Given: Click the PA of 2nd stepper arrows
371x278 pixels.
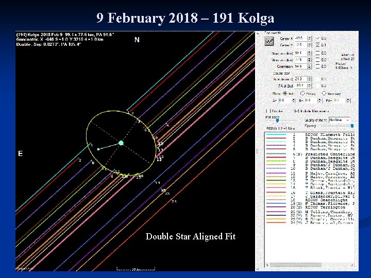Looking at the screenshot, I should (x=310, y=85).
